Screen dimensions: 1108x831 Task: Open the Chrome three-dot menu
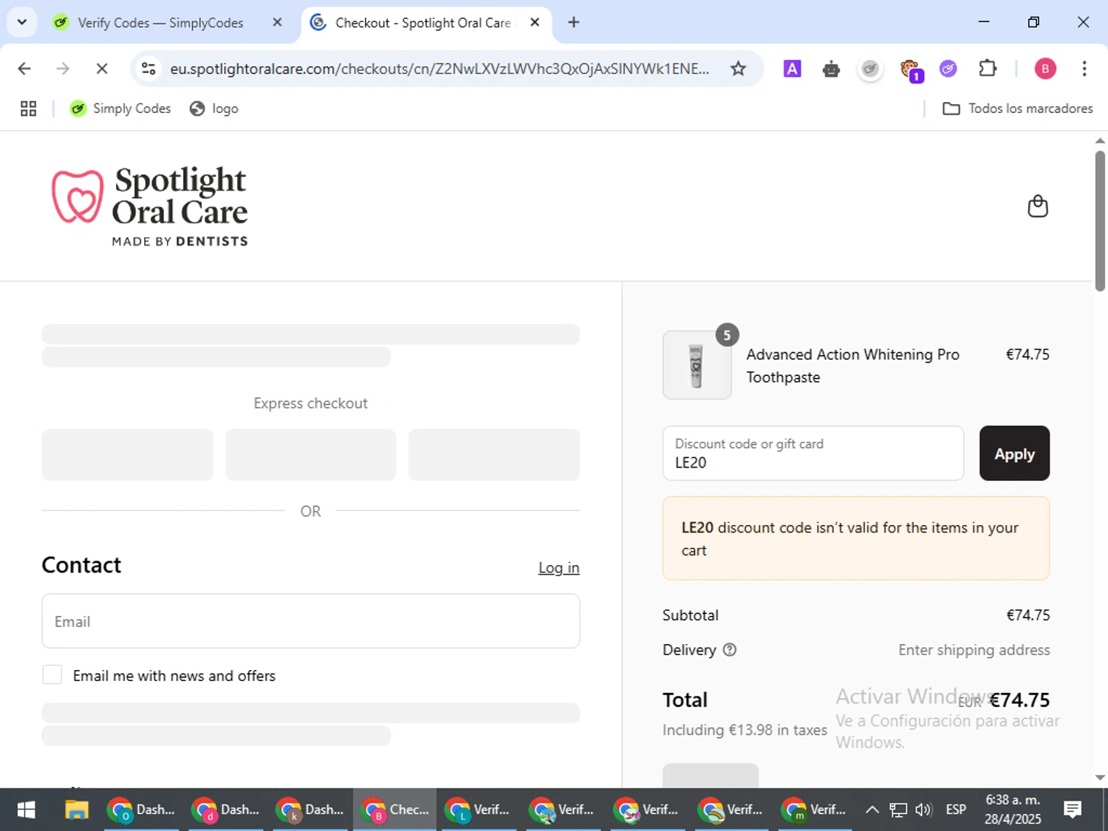[1084, 69]
